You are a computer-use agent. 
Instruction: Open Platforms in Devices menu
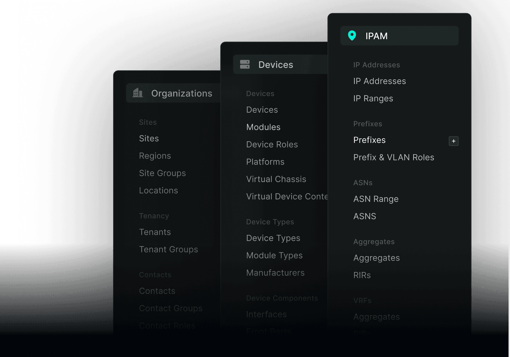click(x=265, y=162)
